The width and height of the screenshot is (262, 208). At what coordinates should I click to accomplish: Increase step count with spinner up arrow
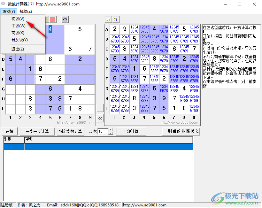coord(111,130)
